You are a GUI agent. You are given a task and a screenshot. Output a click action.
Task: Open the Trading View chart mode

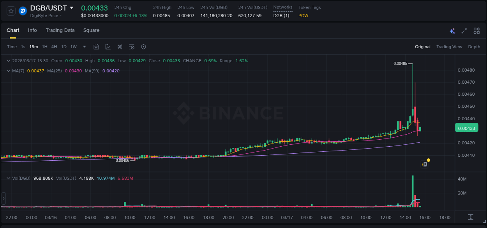point(449,47)
